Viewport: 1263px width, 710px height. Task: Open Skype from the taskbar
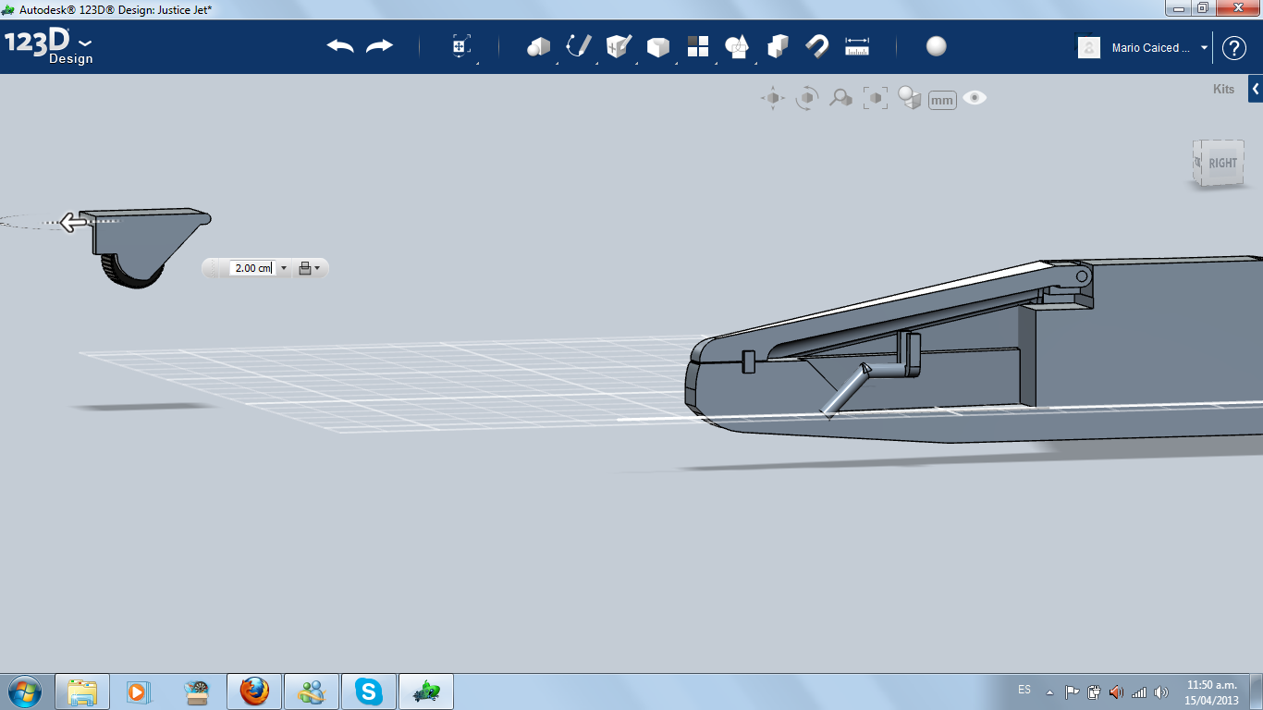point(369,692)
